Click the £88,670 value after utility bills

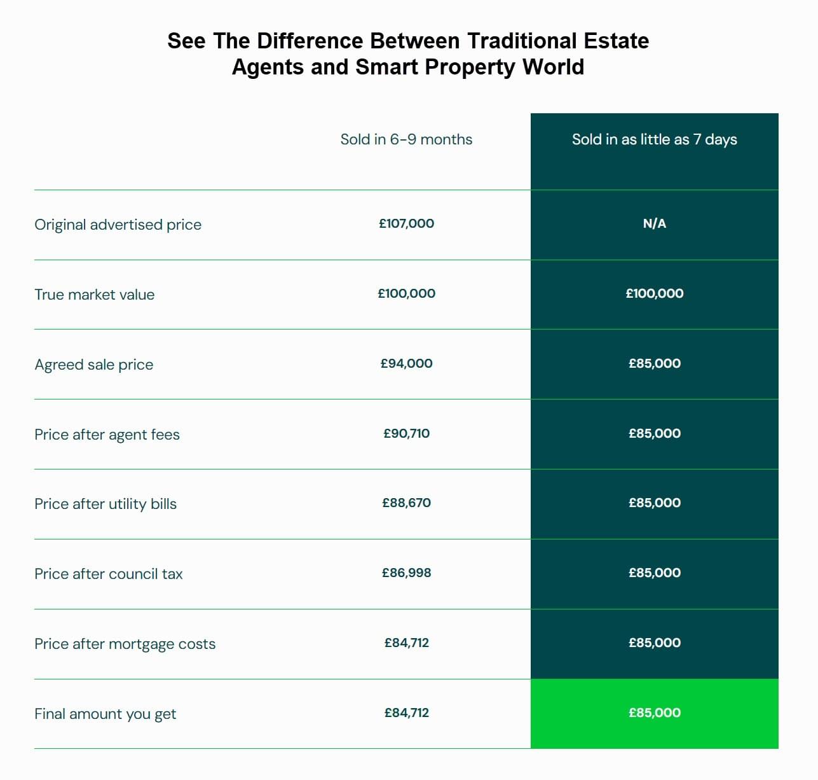coord(406,503)
